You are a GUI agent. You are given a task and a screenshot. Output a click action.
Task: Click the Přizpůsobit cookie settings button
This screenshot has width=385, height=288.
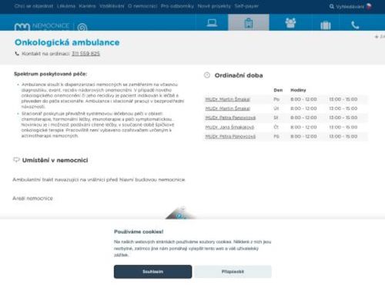point(233,272)
